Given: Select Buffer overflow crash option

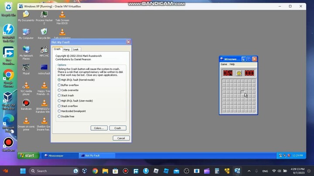Looking at the screenshot, I should click(x=68, y=85).
